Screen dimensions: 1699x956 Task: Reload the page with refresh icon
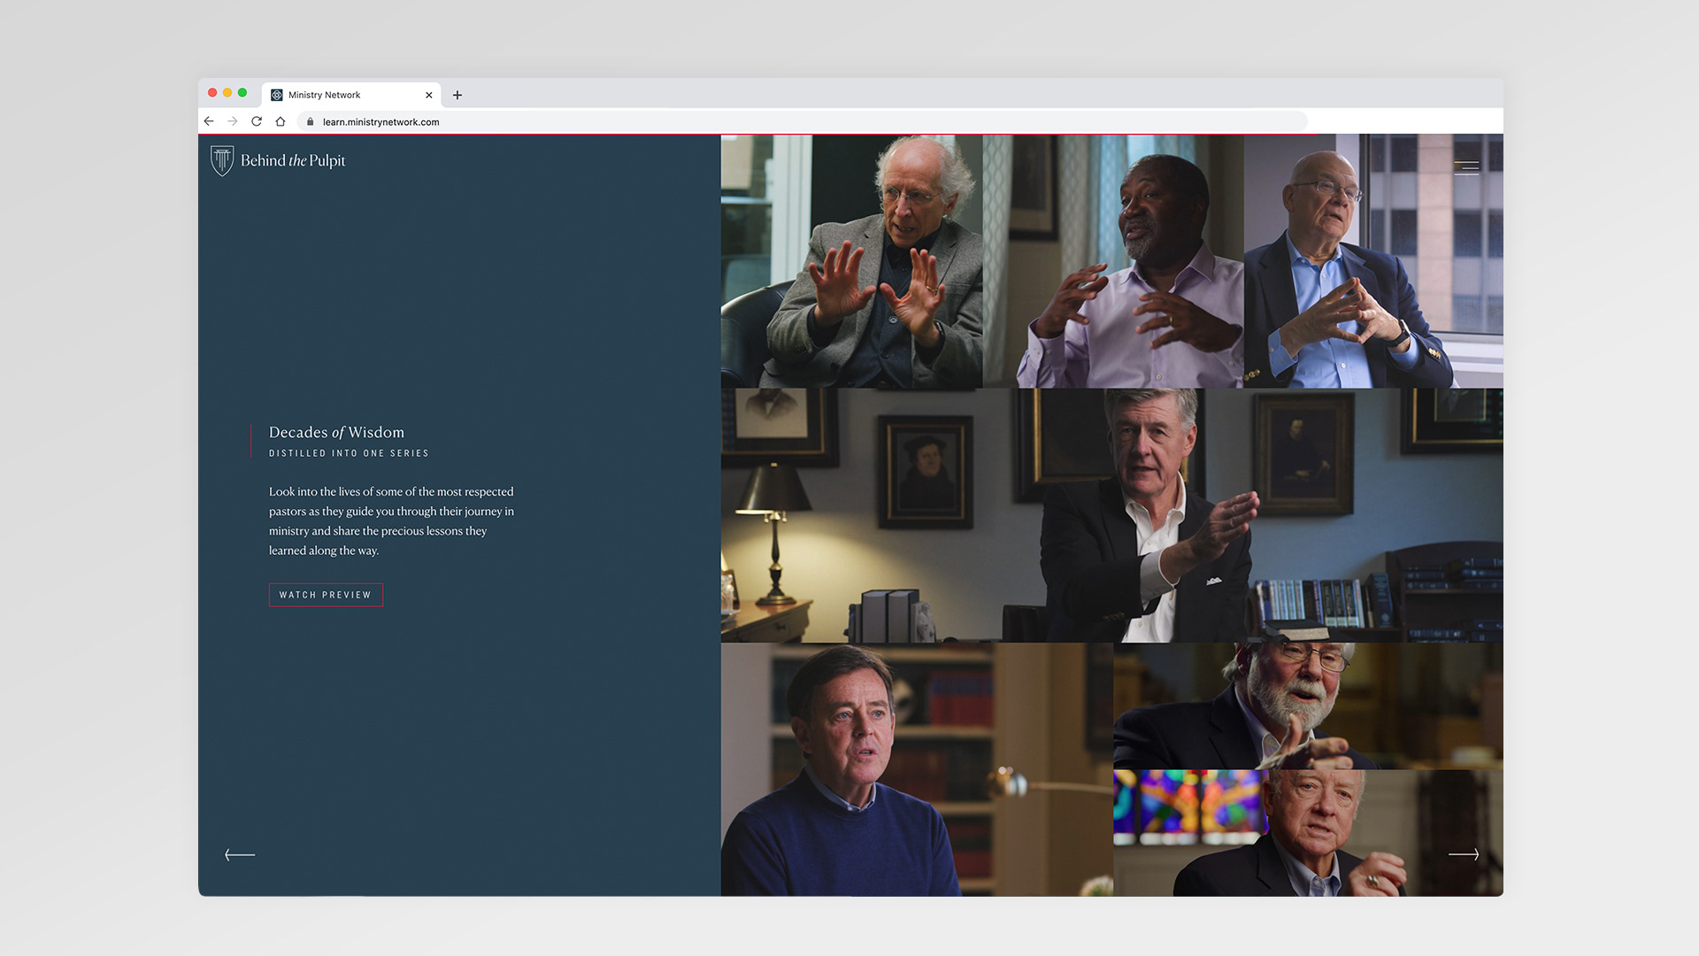[x=257, y=121]
